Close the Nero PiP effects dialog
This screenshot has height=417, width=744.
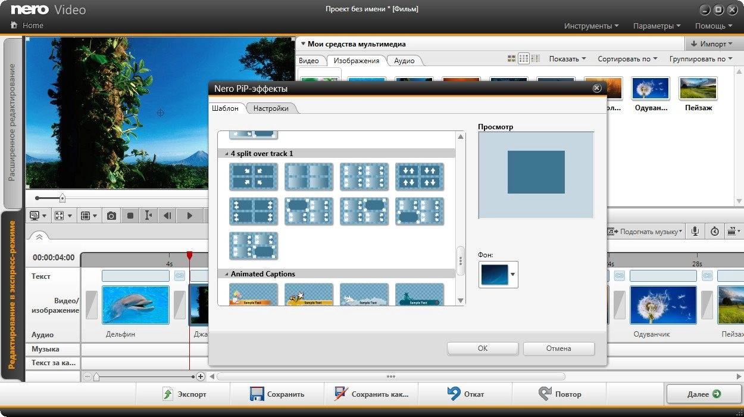(x=597, y=88)
